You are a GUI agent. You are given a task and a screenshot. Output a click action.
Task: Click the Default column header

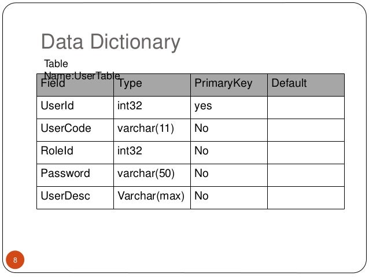click(x=306, y=85)
